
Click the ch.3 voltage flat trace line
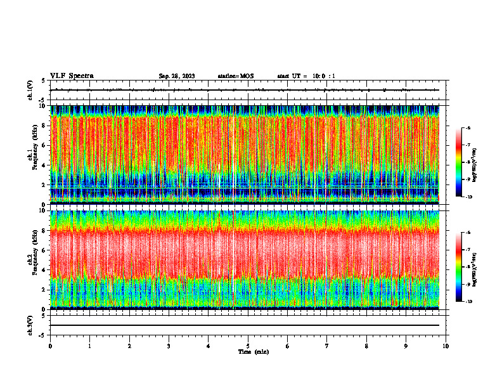click(x=245, y=325)
